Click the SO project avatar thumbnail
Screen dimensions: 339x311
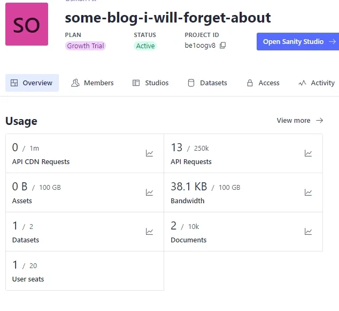point(27,24)
